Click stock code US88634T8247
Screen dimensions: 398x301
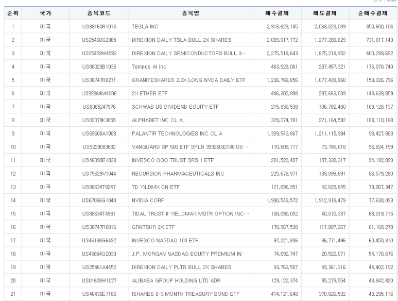click(x=99, y=187)
